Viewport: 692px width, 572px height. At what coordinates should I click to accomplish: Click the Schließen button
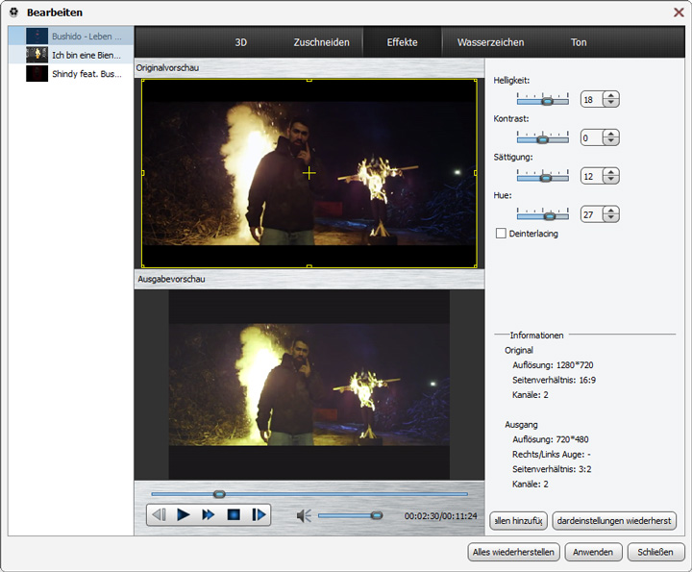click(x=655, y=552)
